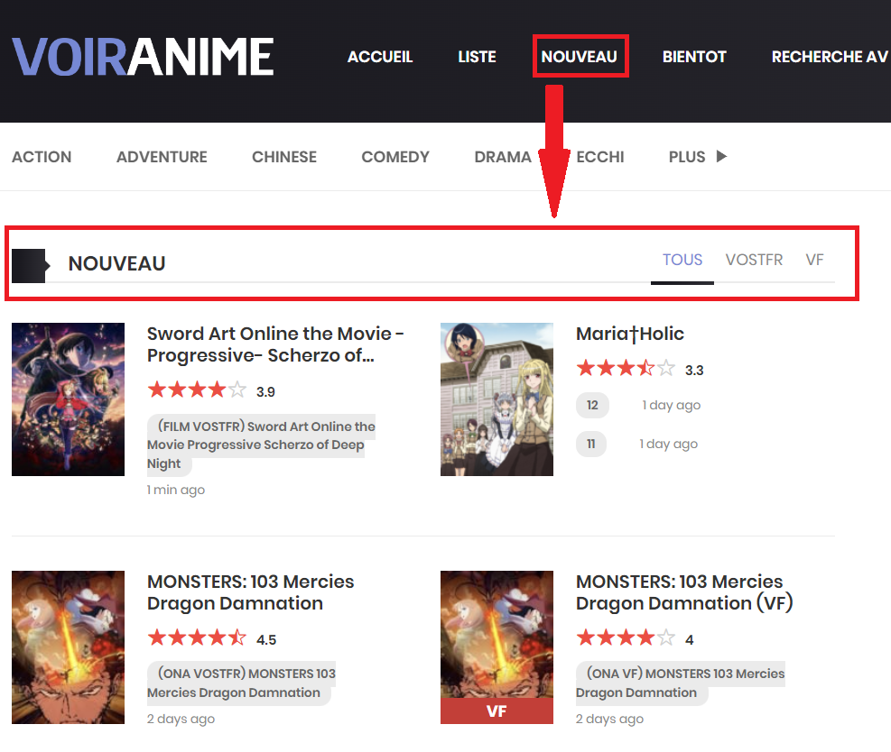891x752 pixels.
Task: Open the ACCUEIL menu item
Action: point(379,56)
